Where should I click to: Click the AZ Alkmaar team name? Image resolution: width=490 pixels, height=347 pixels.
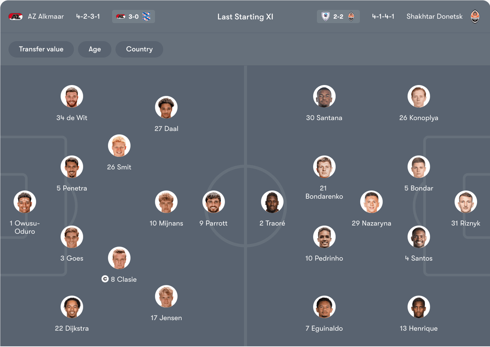(46, 17)
